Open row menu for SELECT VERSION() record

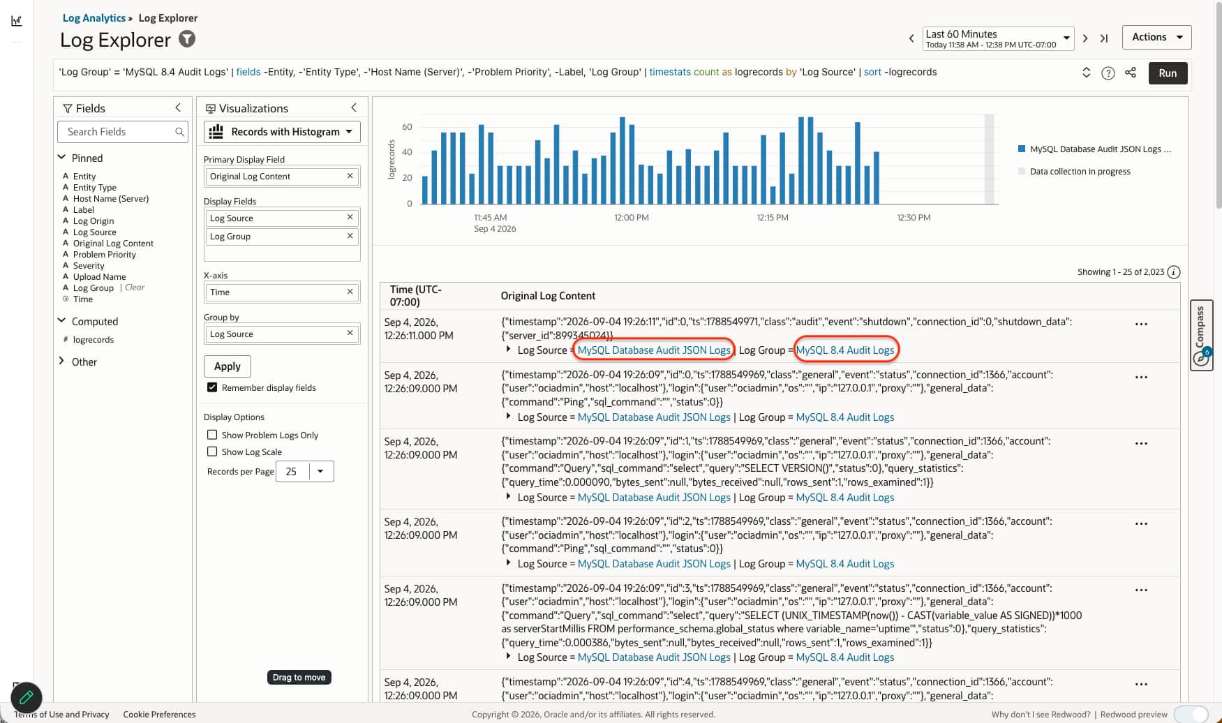tap(1141, 443)
